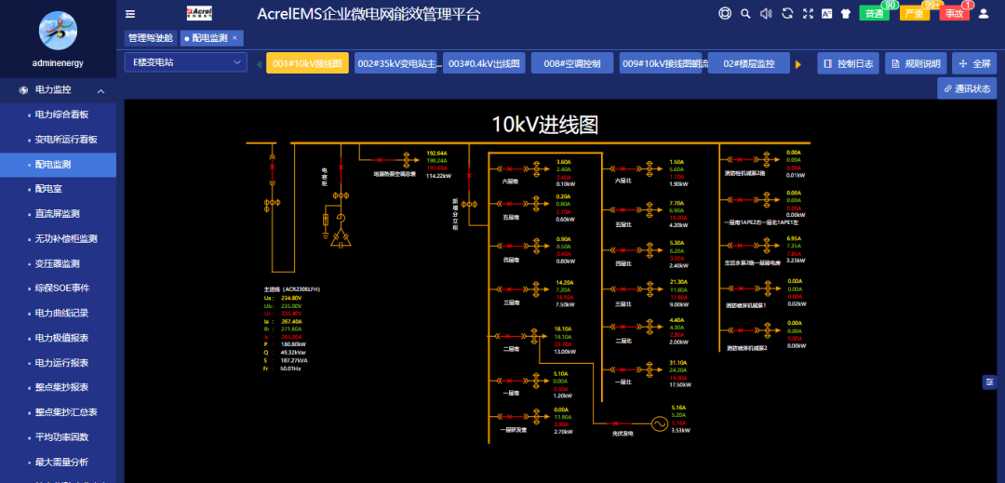Open the lifebuoy help icon
Viewport: 1005px width, 483px height.
click(725, 13)
